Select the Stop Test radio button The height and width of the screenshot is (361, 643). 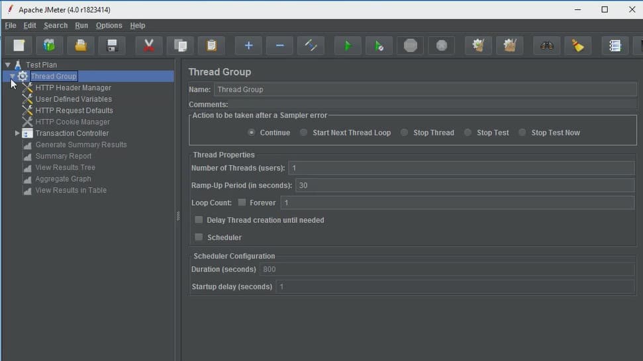[x=468, y=132]
